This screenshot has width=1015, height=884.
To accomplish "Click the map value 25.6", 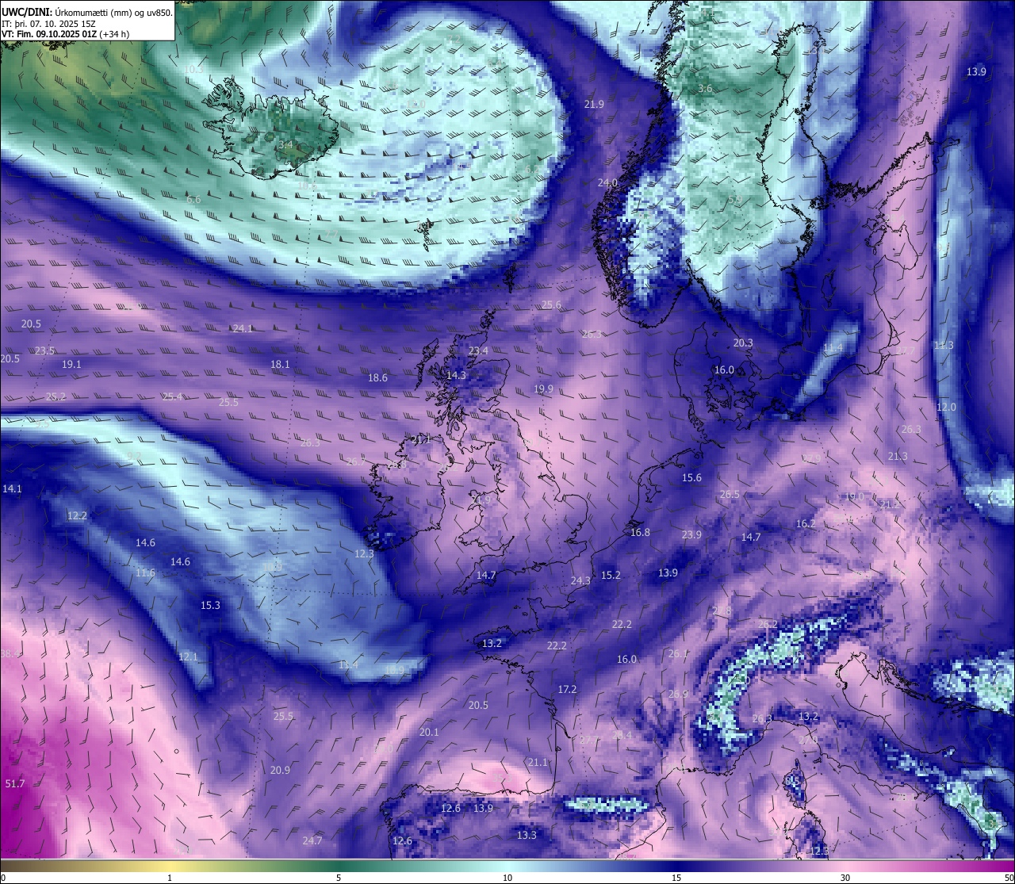I will pyautogui.click(x=551, y=304).
